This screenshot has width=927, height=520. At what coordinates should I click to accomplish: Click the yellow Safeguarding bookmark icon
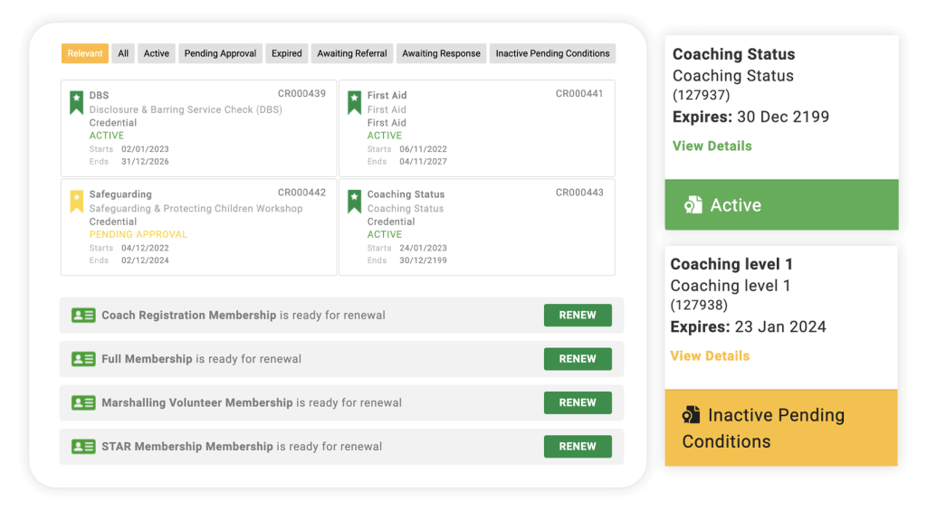(x=76, y=202)
